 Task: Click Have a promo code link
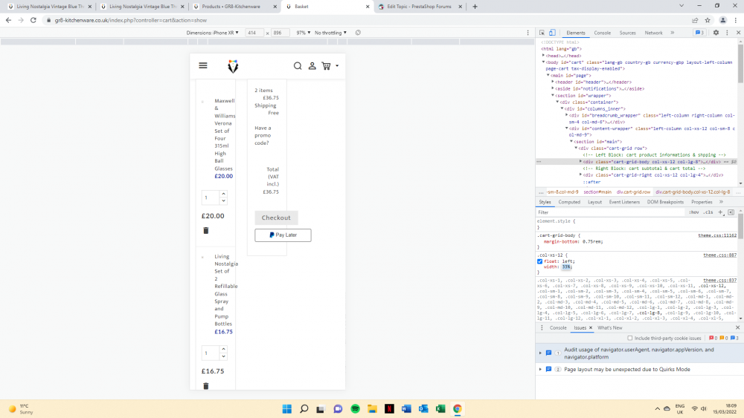coord(263,135)
